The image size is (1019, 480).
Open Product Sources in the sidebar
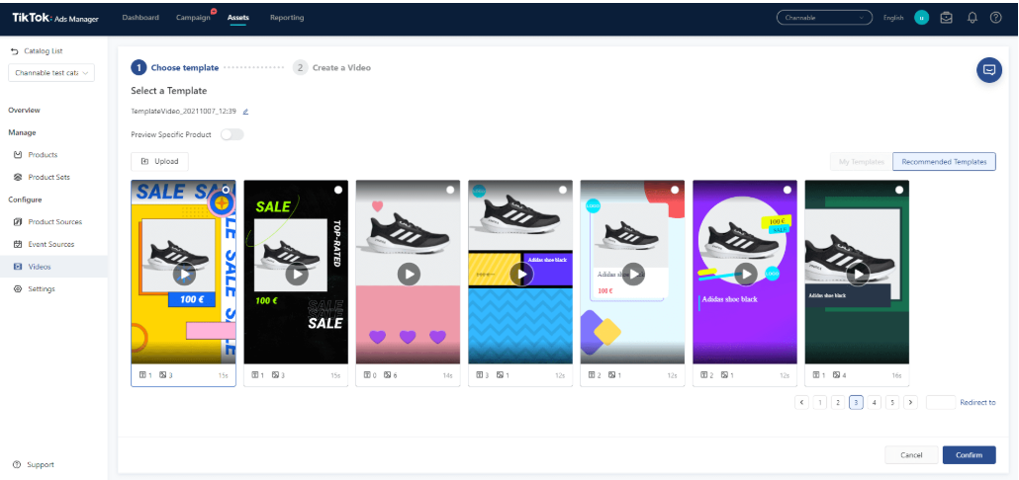pyautogui.click(x=54, y=222)
